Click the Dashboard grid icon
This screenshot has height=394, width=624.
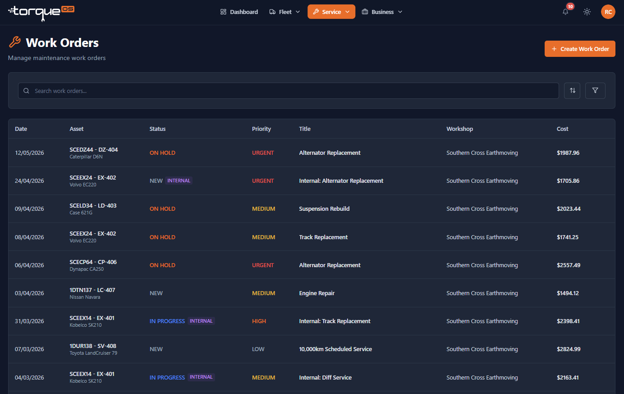(223, 12)
